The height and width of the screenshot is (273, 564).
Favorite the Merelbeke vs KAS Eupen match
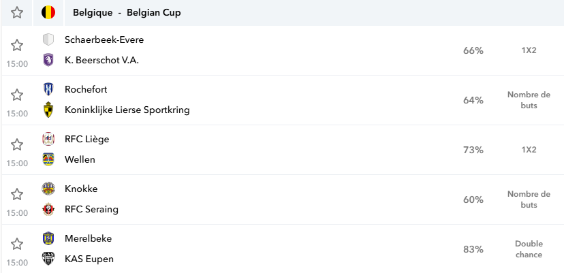point(17,244)
